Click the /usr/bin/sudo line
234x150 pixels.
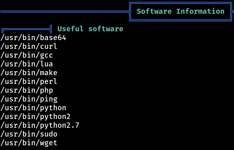coord(29,134)
